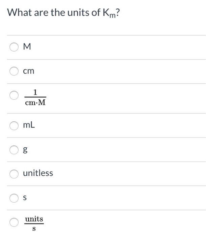Click the question text about units
The width and height of the screenshot is (206, 236).
[63, 13]
